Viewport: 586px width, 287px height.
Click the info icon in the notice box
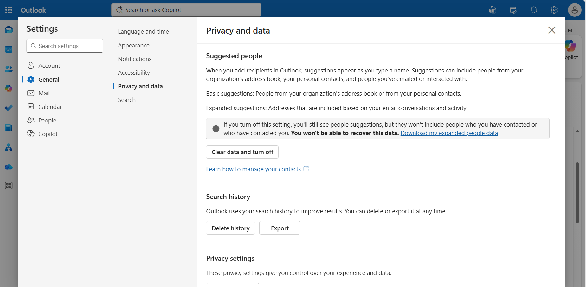216,128
